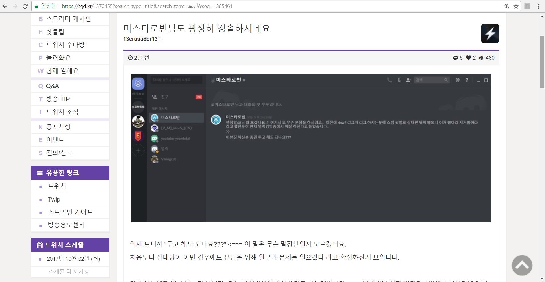Image resolution: width=545 pixels, height=282 pixels.
Task: Open the embedded Discord screenshot image
Action: (311, 148)
